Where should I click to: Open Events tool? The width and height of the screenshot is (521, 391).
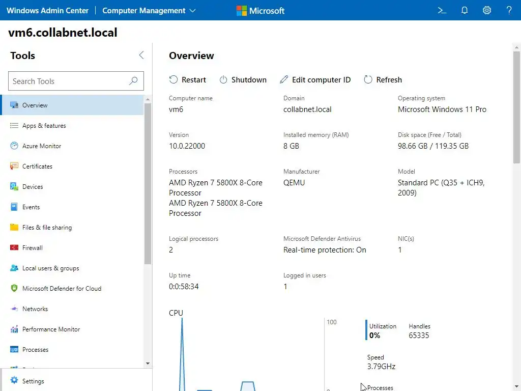click(72, 207)
